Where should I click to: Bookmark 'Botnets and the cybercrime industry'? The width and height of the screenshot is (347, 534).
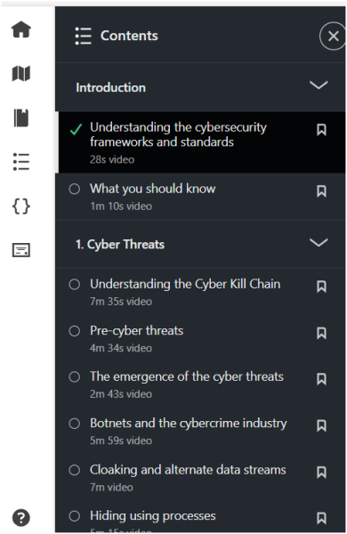pyautogui.click(x=321, y=425)
